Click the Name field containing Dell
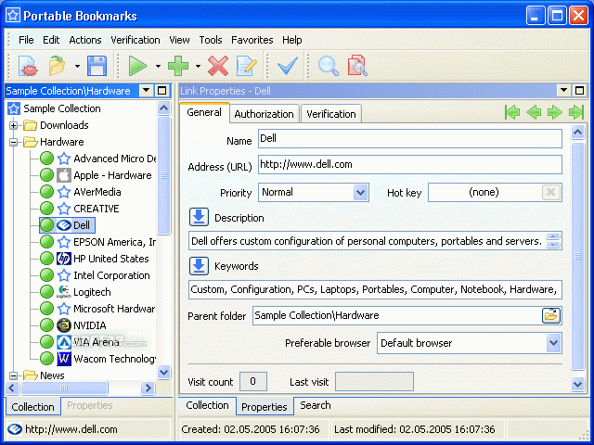The width and height of the screenshot is (594, 445). 410,138
